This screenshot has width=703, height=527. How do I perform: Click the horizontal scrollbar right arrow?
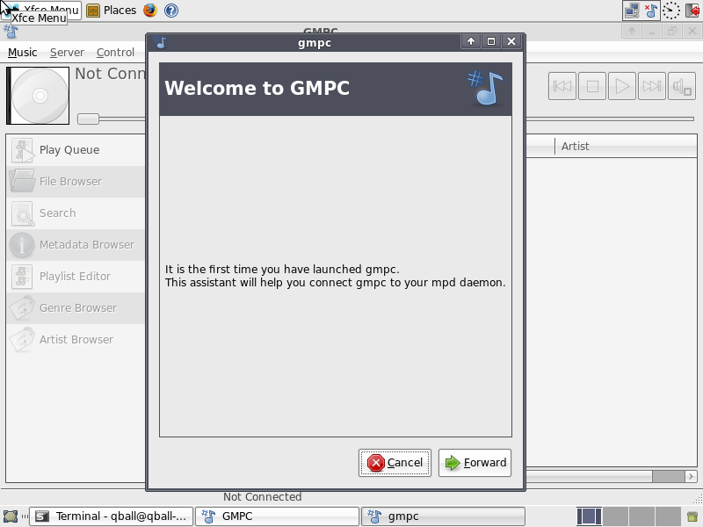coord(691,476)
